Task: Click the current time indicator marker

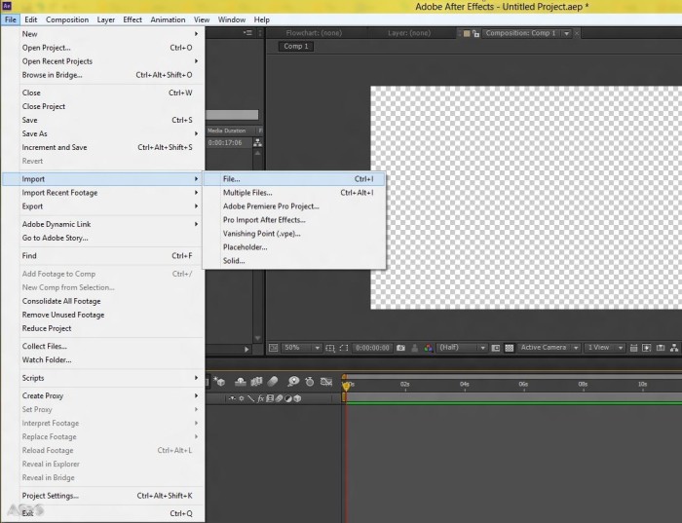Action: (346, 385)
